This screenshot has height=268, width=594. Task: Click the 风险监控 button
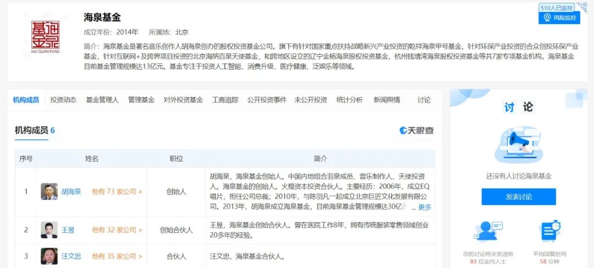pyautogui.click(x=559, y=18)
